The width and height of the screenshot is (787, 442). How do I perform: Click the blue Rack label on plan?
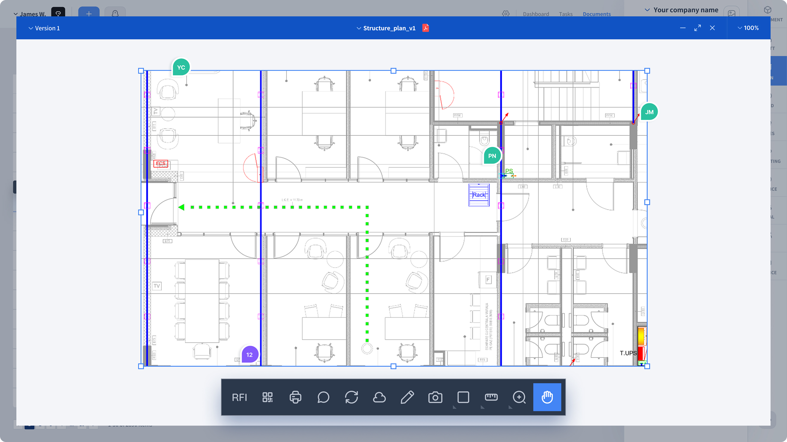click(x=479, y=195)
